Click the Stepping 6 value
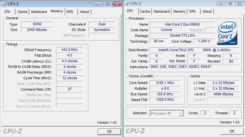Viewport: 245px width, 137px height. (x=231, y=56)
